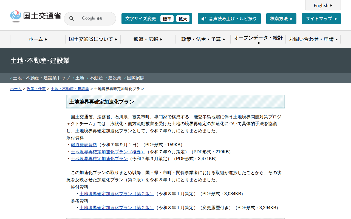Image resolution: width=351 pixels, height=219 pixels.
Task: Open the 政策・法令・予算 menu
Action: [x=203, y=39]
